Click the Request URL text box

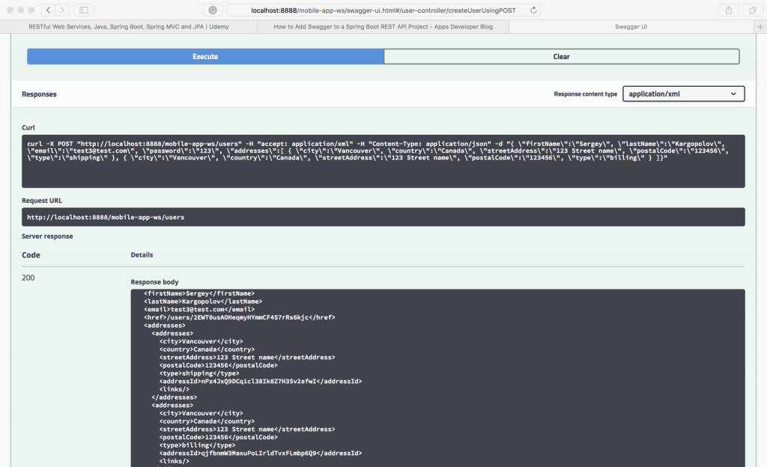tap(383, 217)
